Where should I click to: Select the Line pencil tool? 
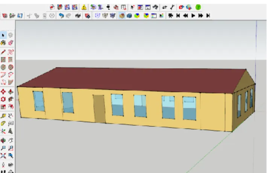coord(3,52)
